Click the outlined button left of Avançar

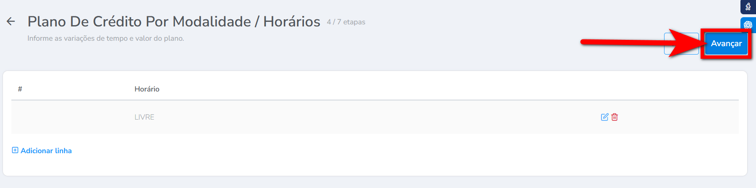tap(681, 44)
